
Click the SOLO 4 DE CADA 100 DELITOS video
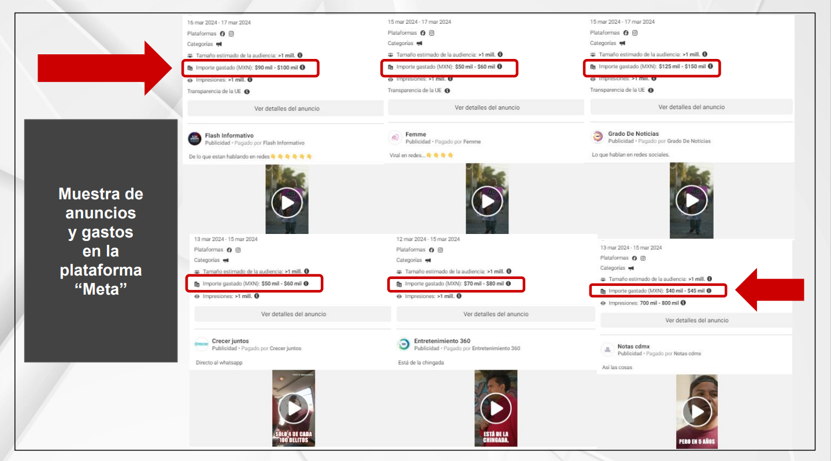click(x=294, y=408)
